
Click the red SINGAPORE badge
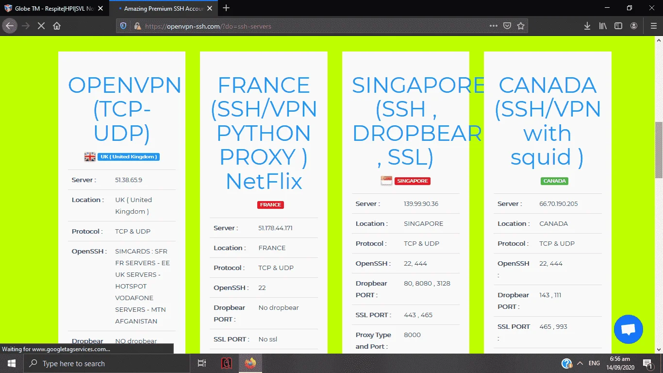[x=413, y=181]
